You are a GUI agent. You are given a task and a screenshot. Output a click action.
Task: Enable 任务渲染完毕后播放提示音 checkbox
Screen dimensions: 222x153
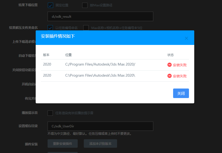[50, 113]
